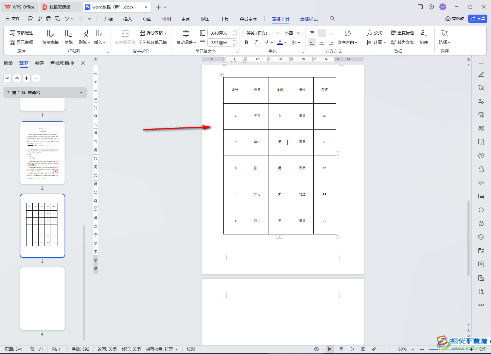Open font color picker A
This screenshot has height=354, width=491.
click(x=280, y=42)
